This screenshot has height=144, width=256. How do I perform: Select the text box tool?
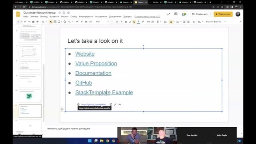pos(55,22)
